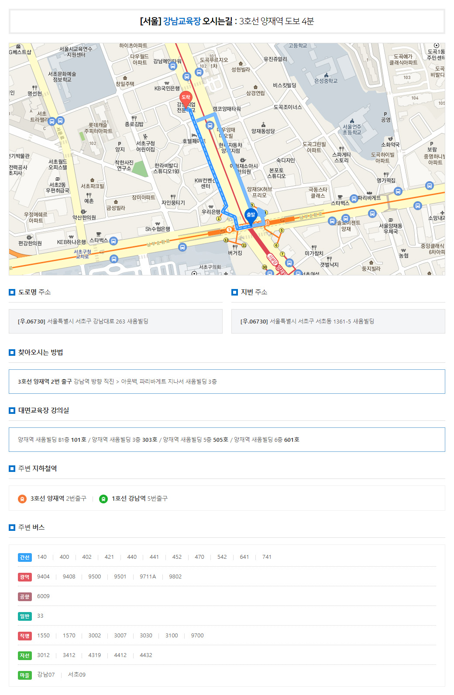The width and height of the screenshot is (454, 695).
Task: Click the bus stop icon next to 스타벅스
Action: 113,241
